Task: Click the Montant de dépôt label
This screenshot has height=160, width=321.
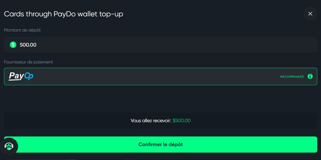Action: coord(22,30)
